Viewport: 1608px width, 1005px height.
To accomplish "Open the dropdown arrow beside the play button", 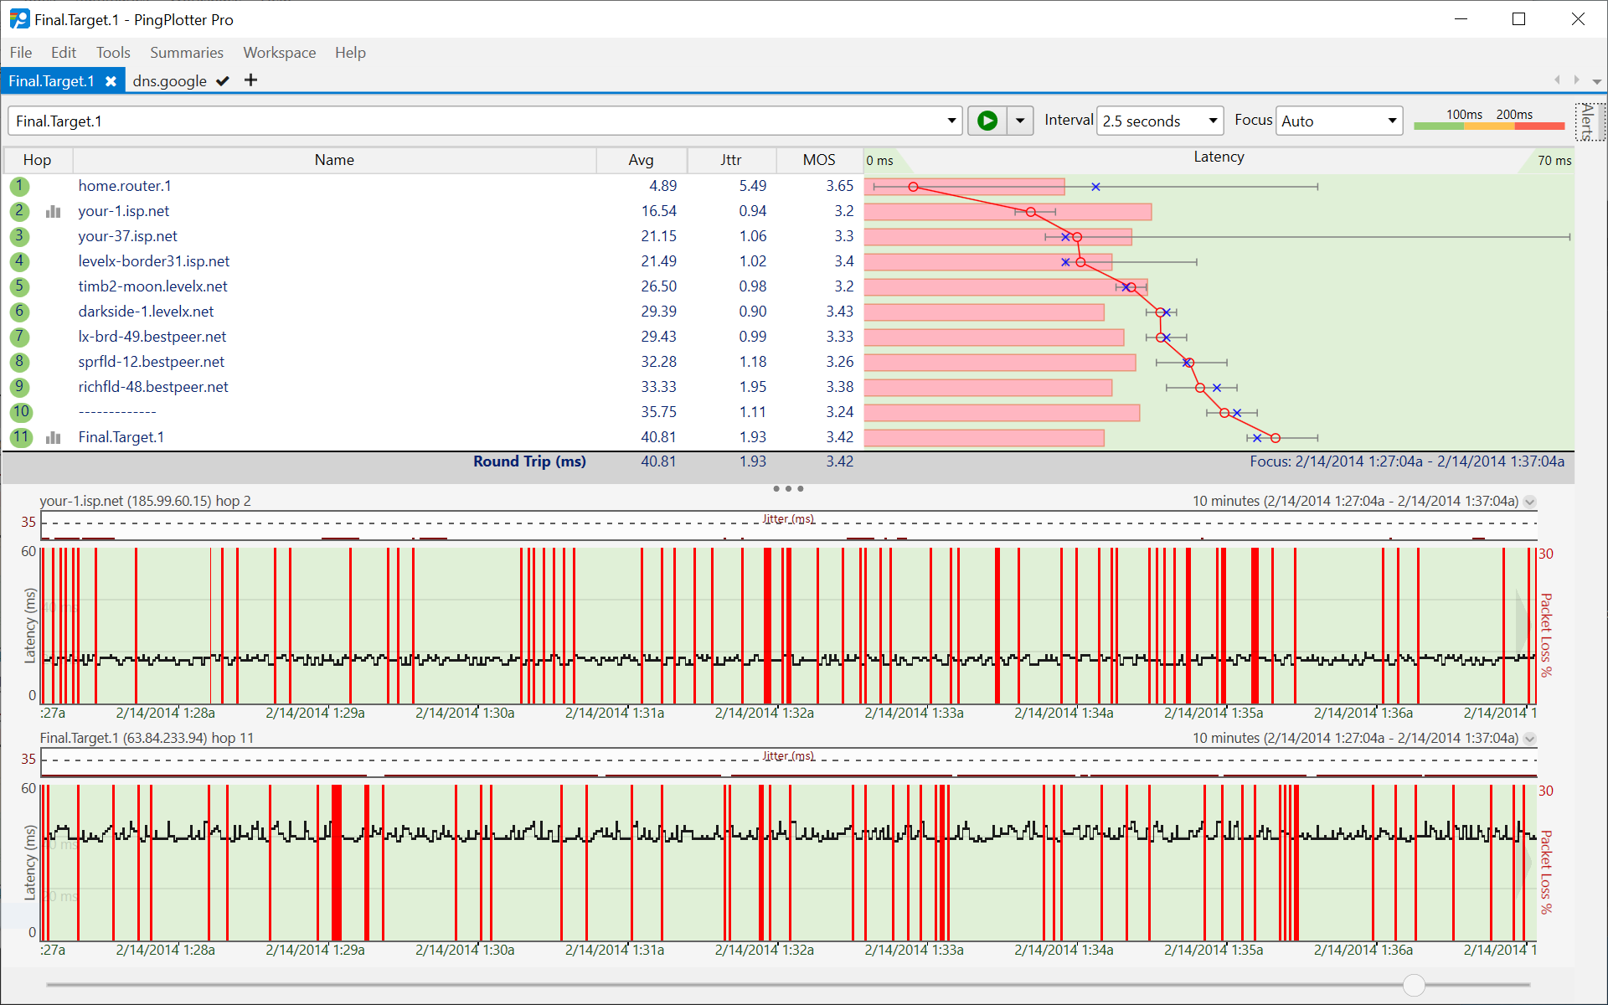I will click(1020, 121).
